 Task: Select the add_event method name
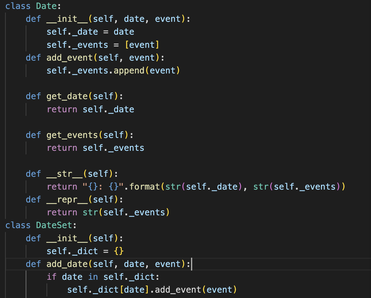point(69,57)
